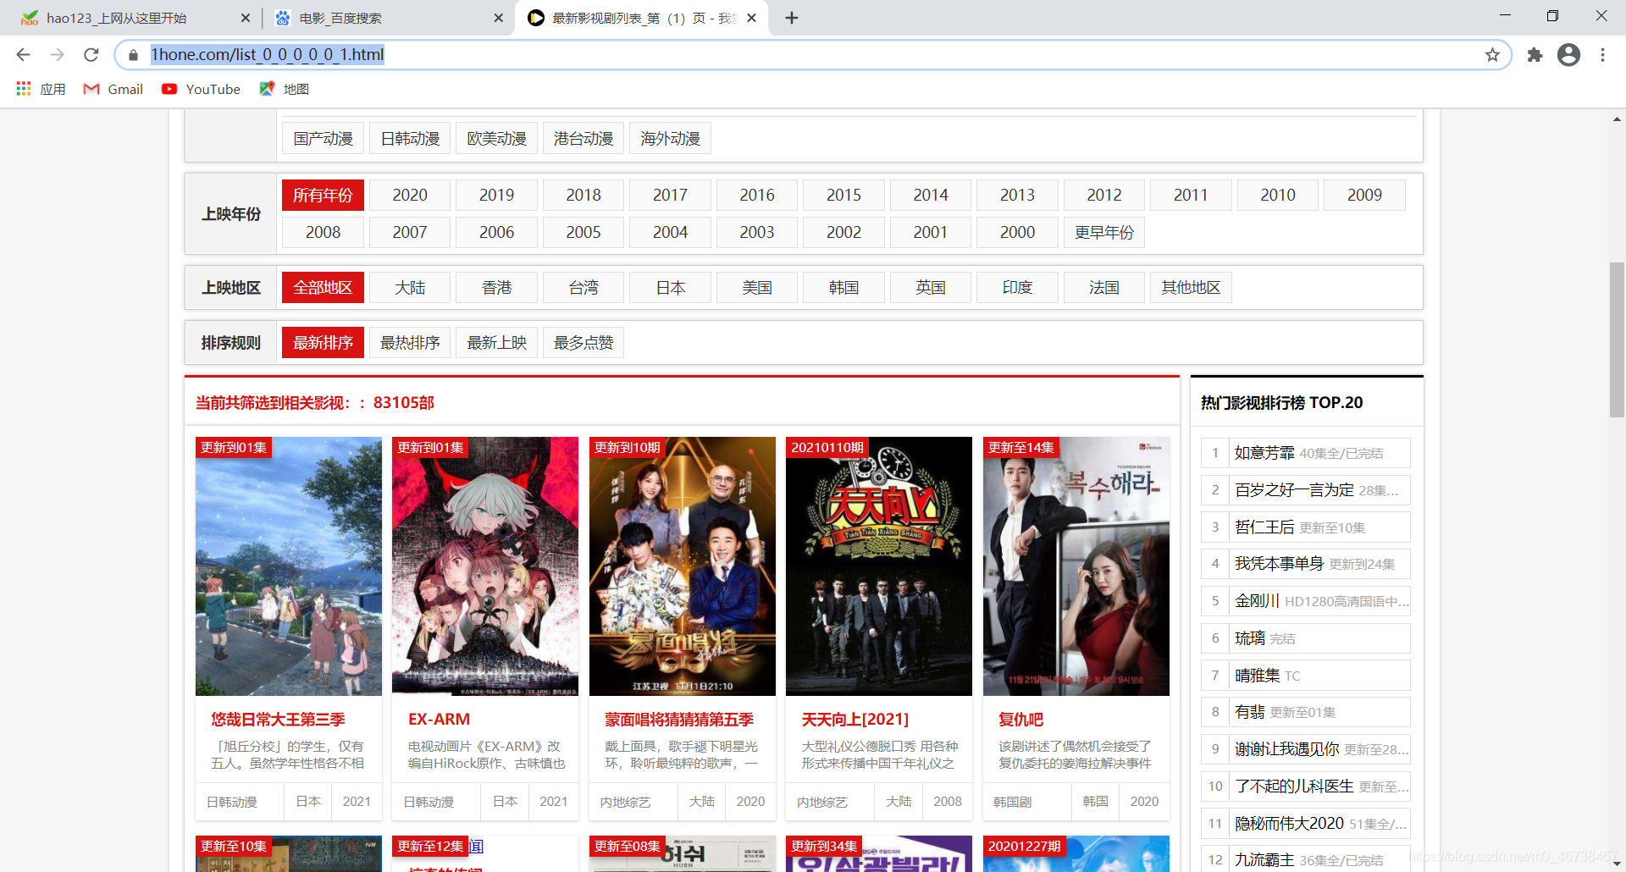Sort by 最多点赞

point(583,343)
